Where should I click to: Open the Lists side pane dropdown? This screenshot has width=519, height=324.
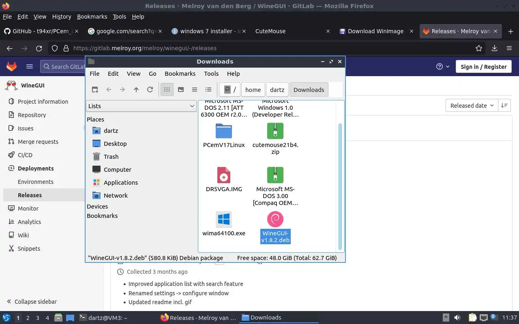(141, 106)
